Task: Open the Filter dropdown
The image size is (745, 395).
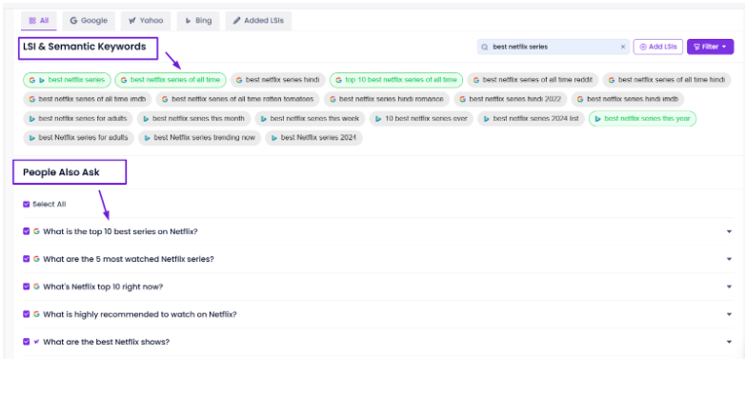Action: point(710,47)
